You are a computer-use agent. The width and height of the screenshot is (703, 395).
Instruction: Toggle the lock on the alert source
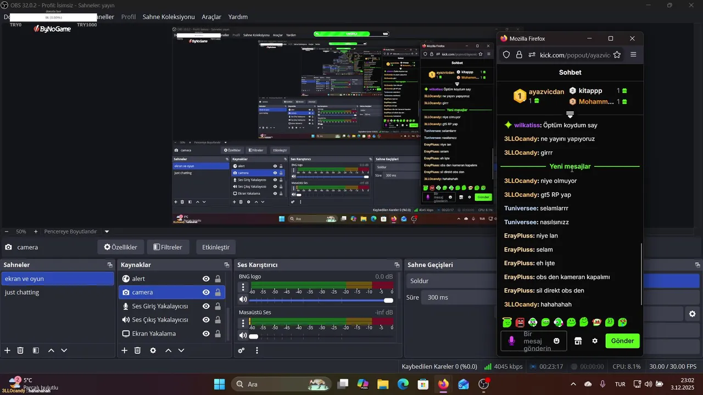click(x=217, y=279)
